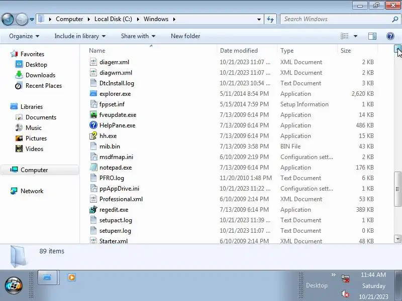Select the notepad.exe icon
Screen dimensions: 402x301
(93, 168)
